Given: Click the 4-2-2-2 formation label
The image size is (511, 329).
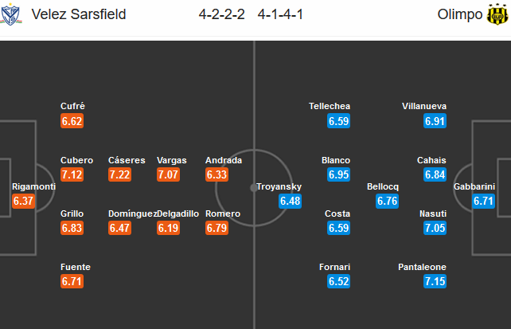Looking at the screenshot, I should tap(222, 14).
